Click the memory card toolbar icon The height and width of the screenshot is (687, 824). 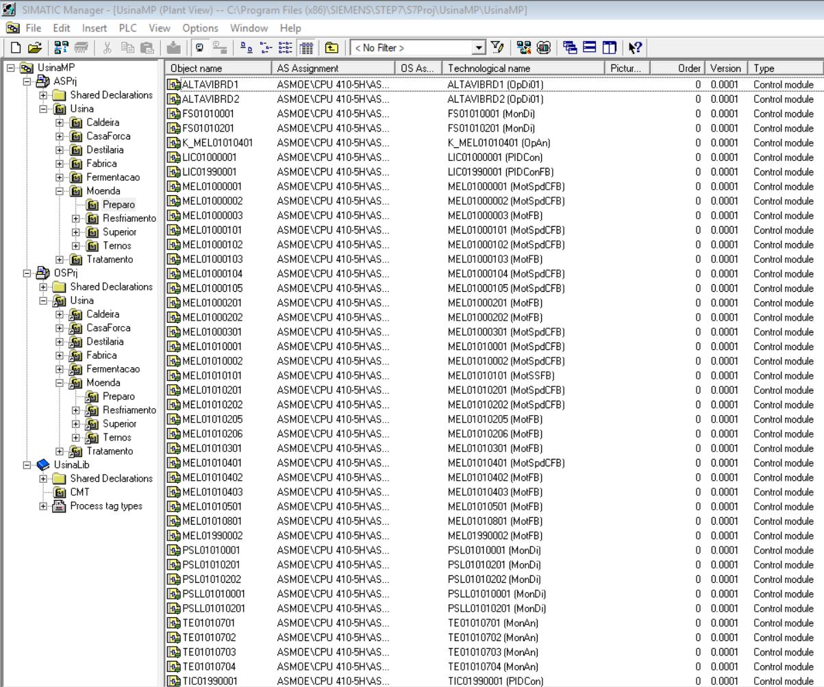point(81,48)
